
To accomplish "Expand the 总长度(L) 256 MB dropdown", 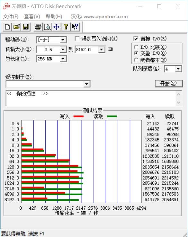I will 63,59.
